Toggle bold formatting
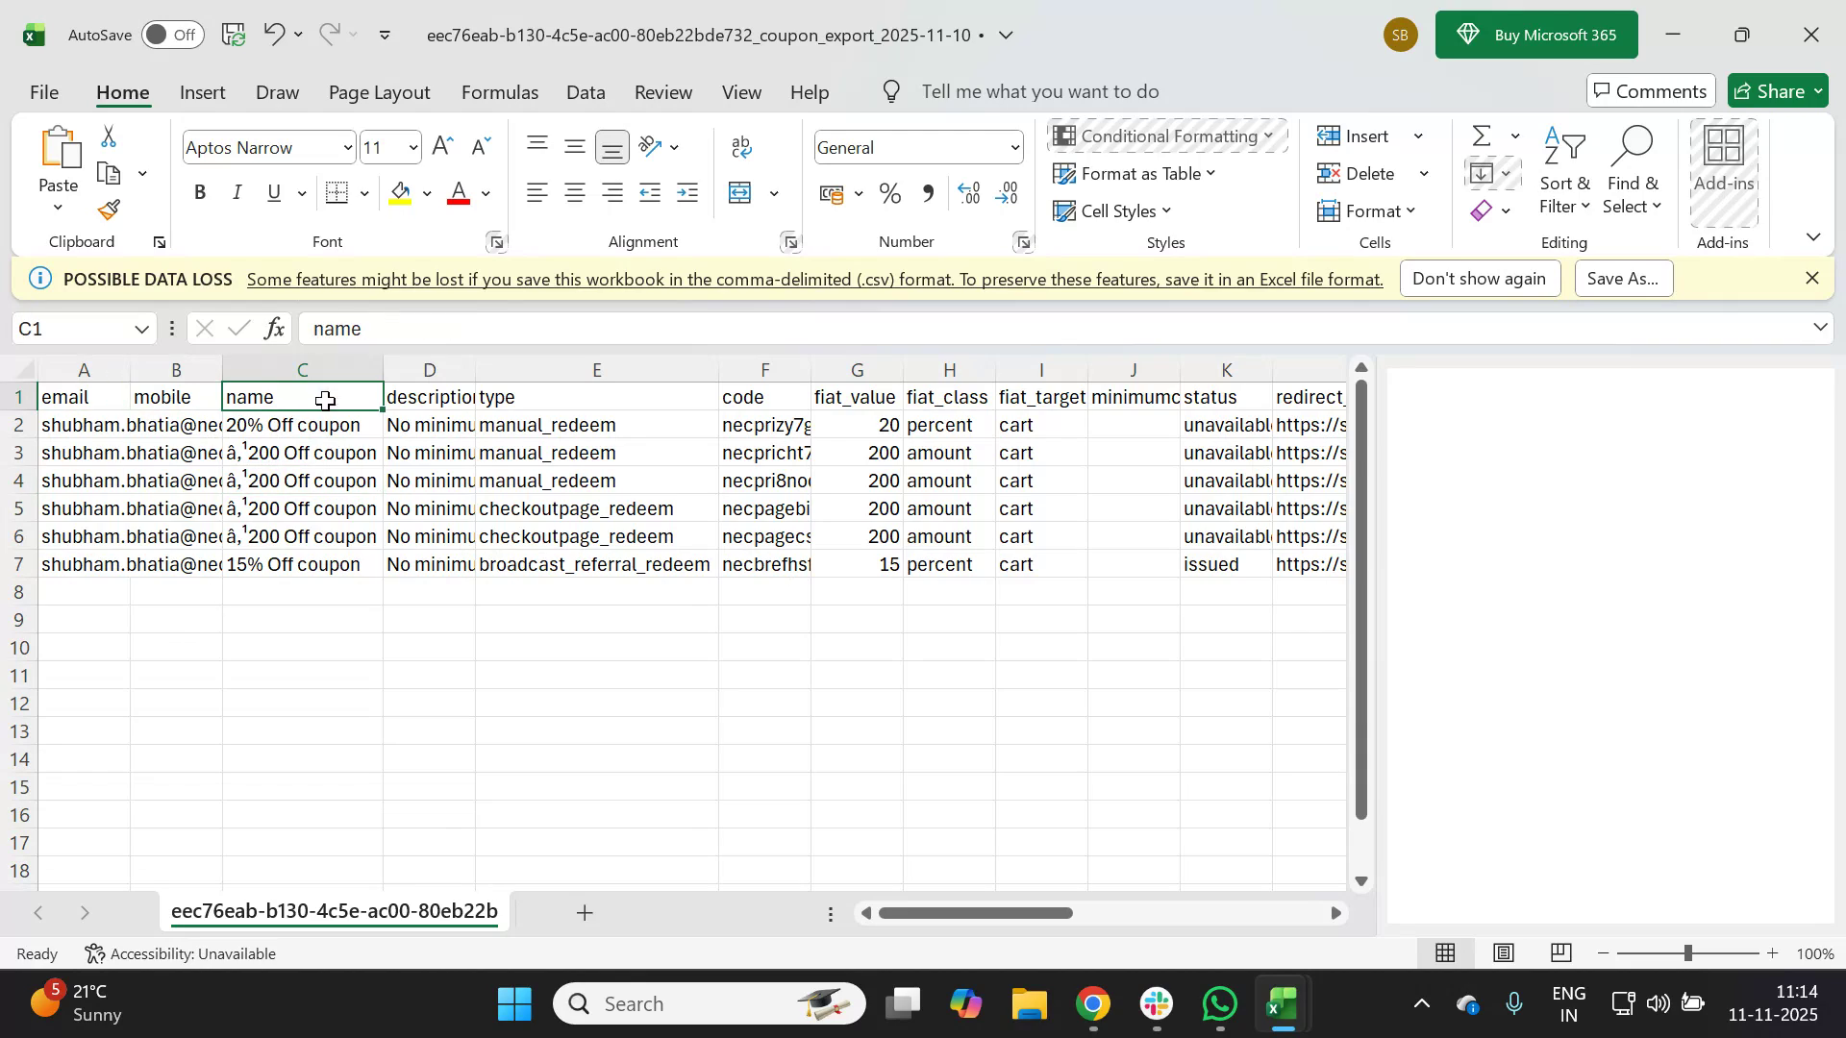This screenshot has height=1038, width=1846. click(x=200, y=192)
